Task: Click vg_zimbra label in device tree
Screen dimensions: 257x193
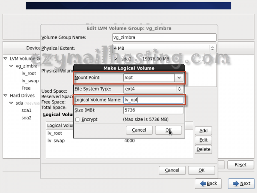Action: tap(27, 66)
